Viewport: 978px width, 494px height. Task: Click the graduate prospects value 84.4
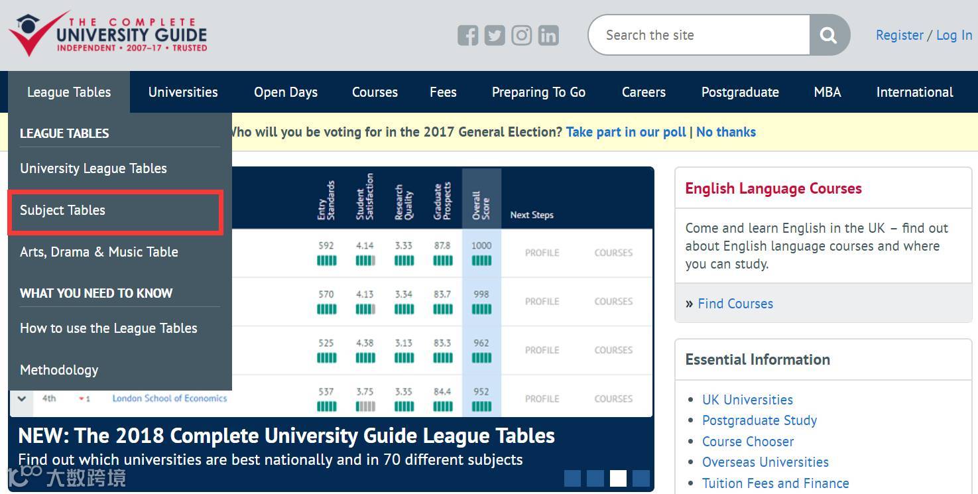(442, 392)
